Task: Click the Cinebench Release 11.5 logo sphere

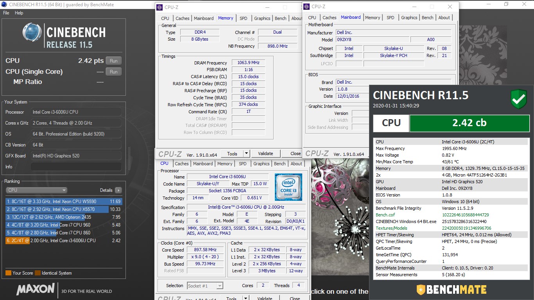Action: point(32,32)
